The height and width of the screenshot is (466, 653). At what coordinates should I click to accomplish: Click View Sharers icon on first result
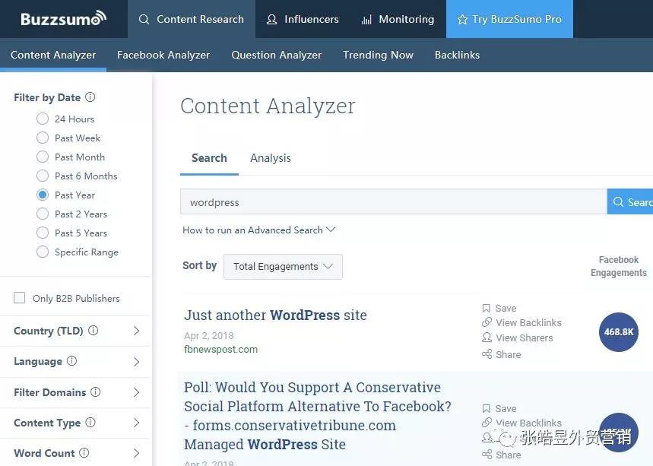click(x=487, y=338)
